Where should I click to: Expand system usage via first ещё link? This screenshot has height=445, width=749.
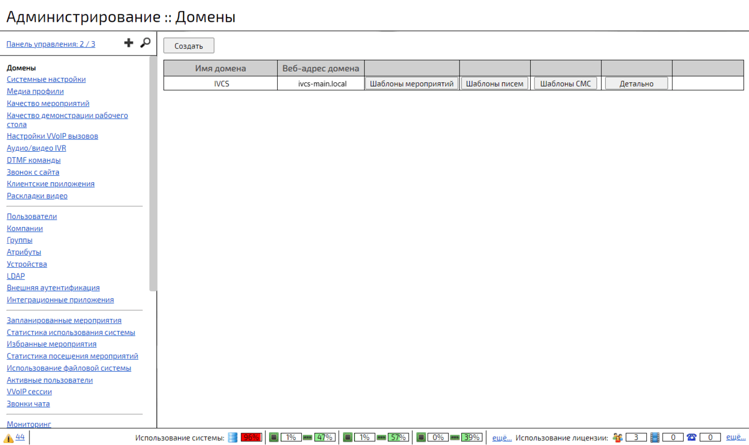(x=502, y=438)
